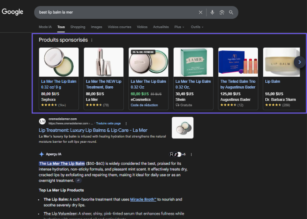Viewport: 307px width, 219px height.
Task: Switch to the Shopping tab
Action: [78, 27]
